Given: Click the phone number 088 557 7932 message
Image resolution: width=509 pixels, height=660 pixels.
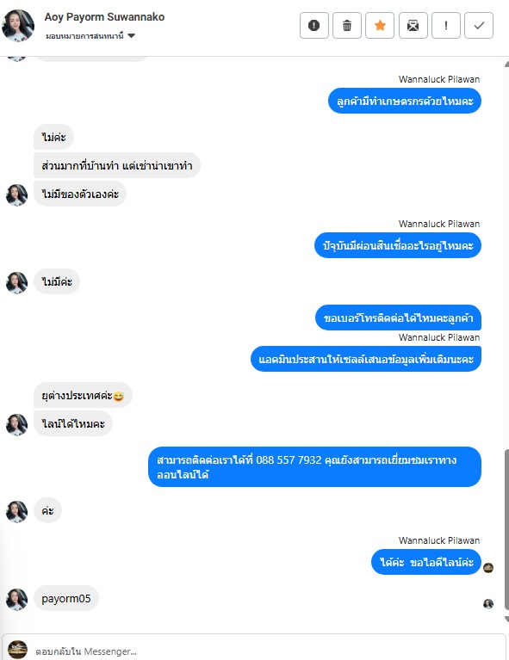Looking at the screenshot, I should (314, 466).
